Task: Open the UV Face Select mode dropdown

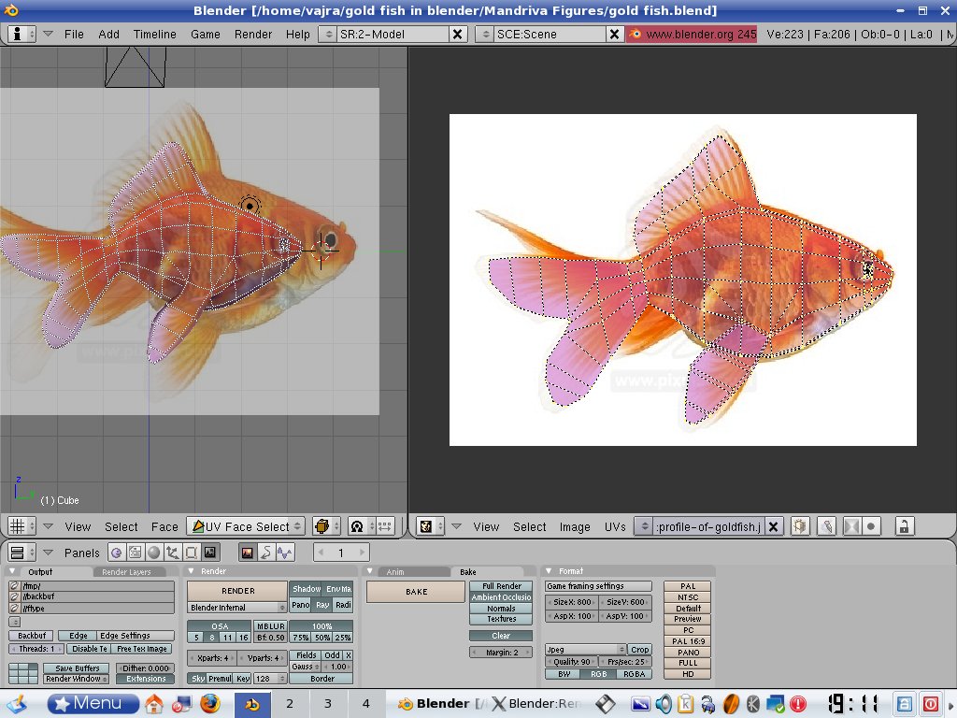Action: (x=246, y=526)
